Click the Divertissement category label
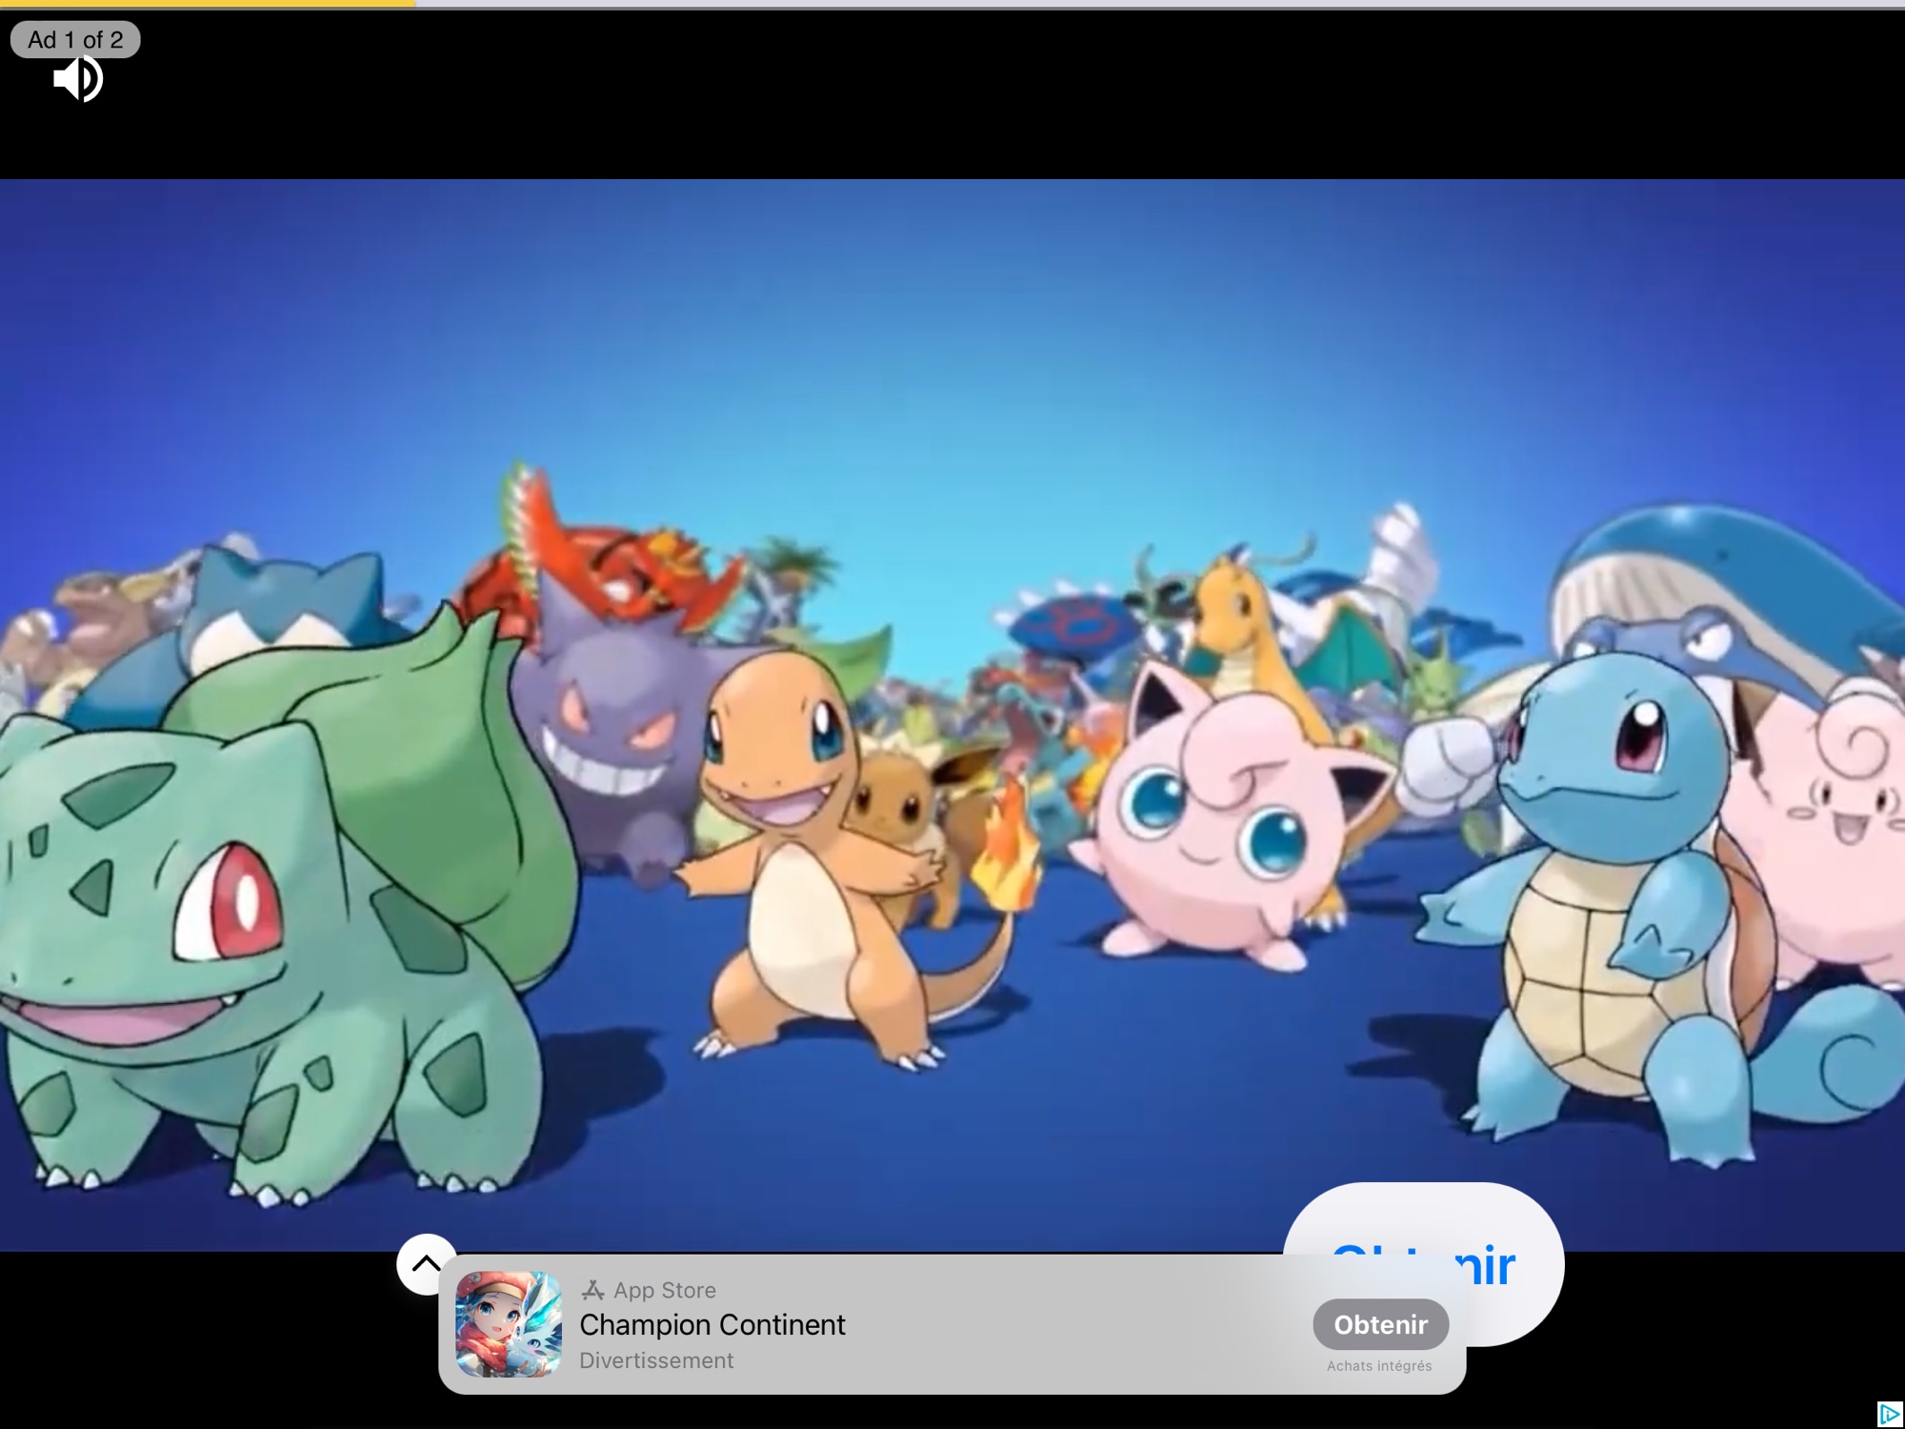This screenshot has height=1429, width=1905. coord(656,1360)
